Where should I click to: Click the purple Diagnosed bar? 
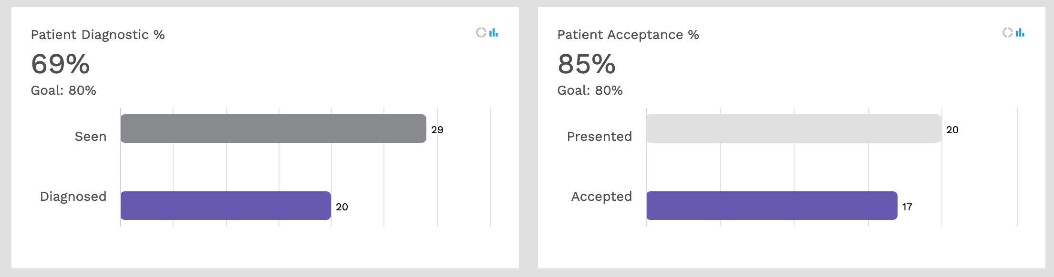point(226,206)
